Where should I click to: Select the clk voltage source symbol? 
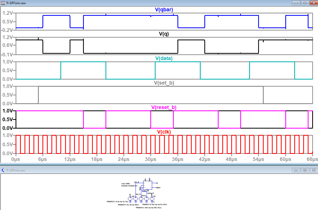[x=130, y=198]
